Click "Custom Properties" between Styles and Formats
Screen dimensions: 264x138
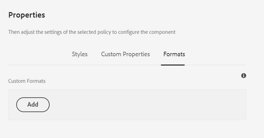pos(125,54)
